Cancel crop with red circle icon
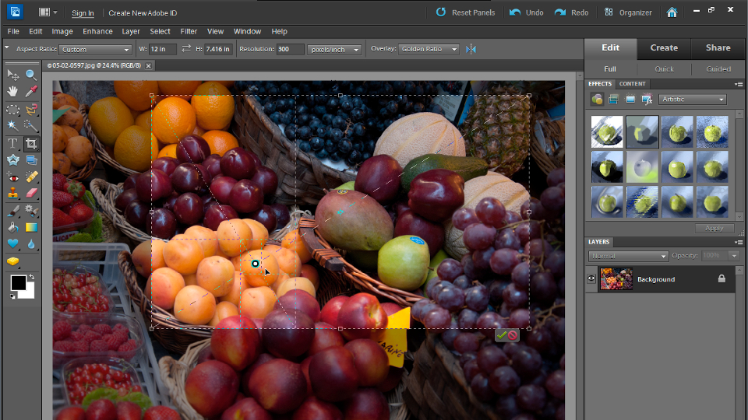This screenshot has height=420, width=748. pos(513,335)
